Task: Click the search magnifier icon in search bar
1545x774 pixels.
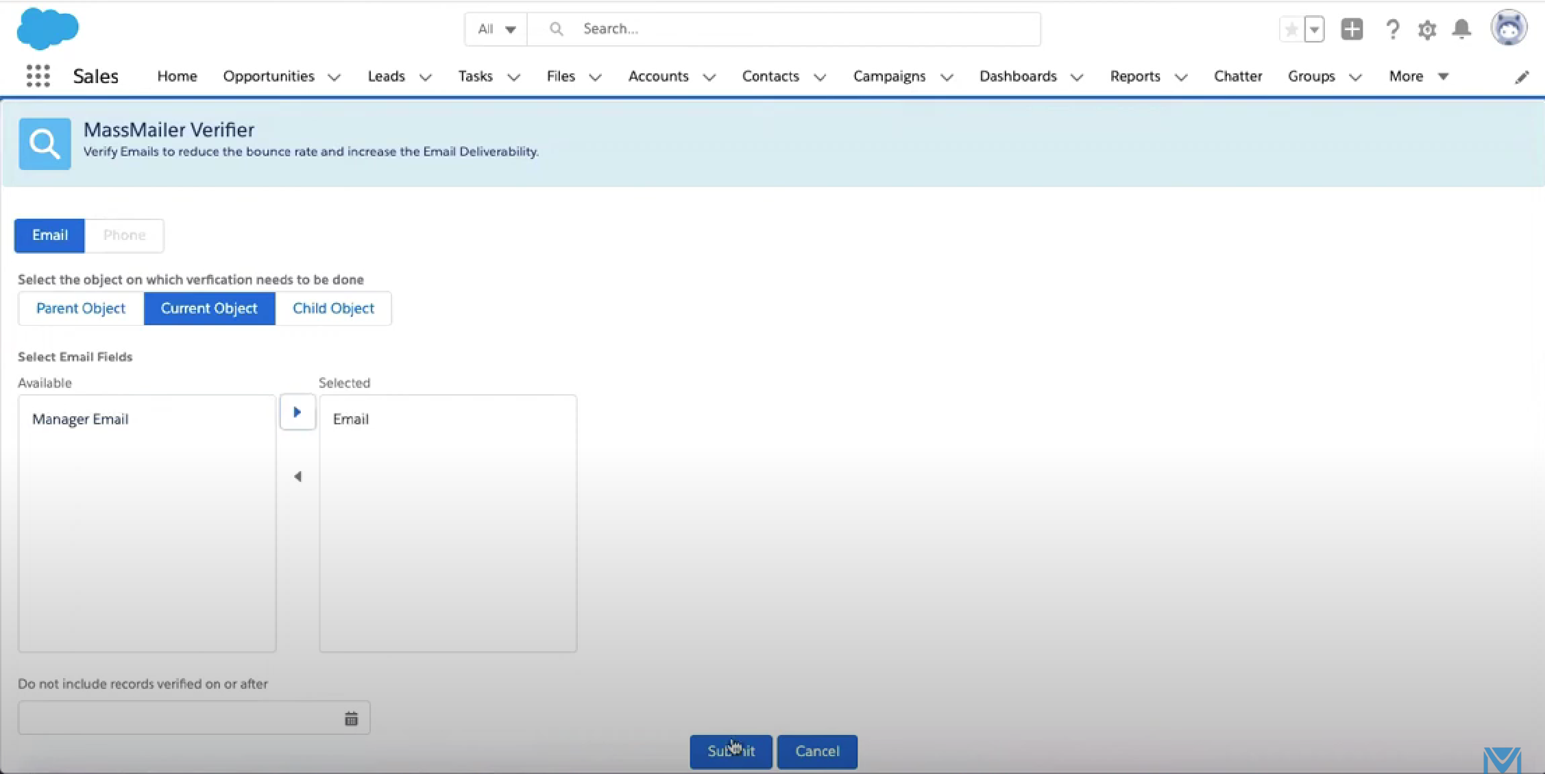Action: (556, 29)
